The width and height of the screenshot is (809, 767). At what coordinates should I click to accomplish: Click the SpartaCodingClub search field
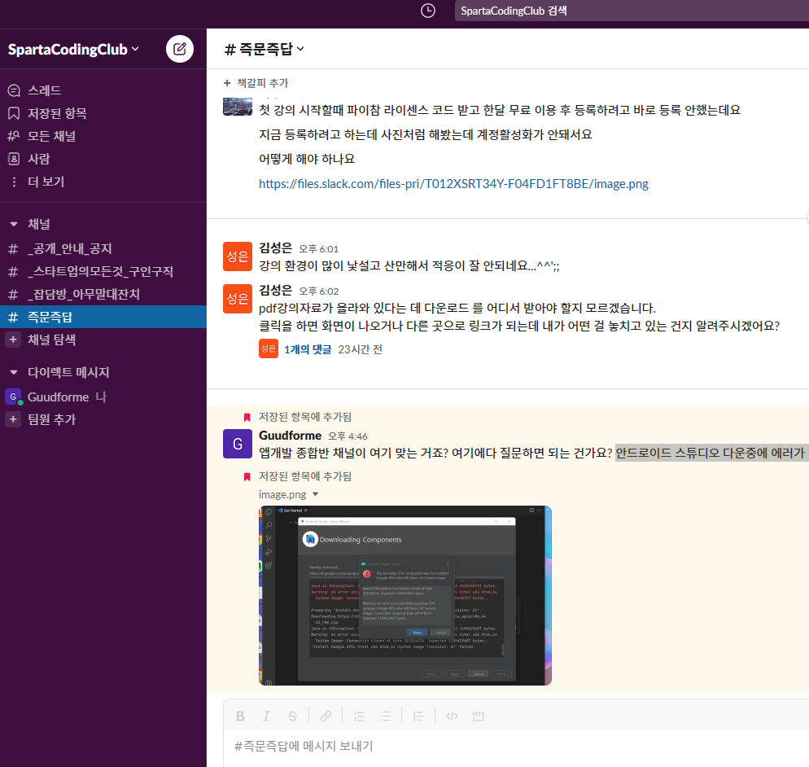tap(632, 11)
